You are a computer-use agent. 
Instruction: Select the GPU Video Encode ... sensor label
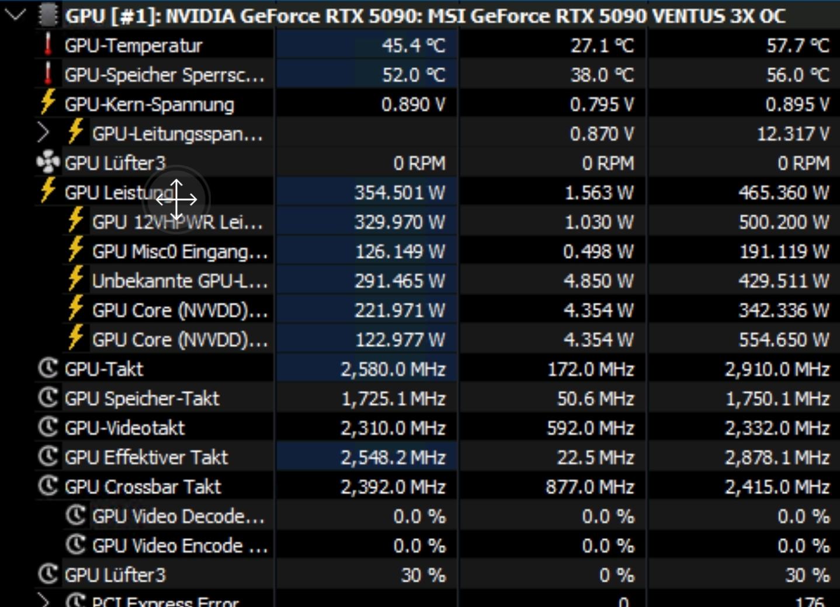(180, 546)
